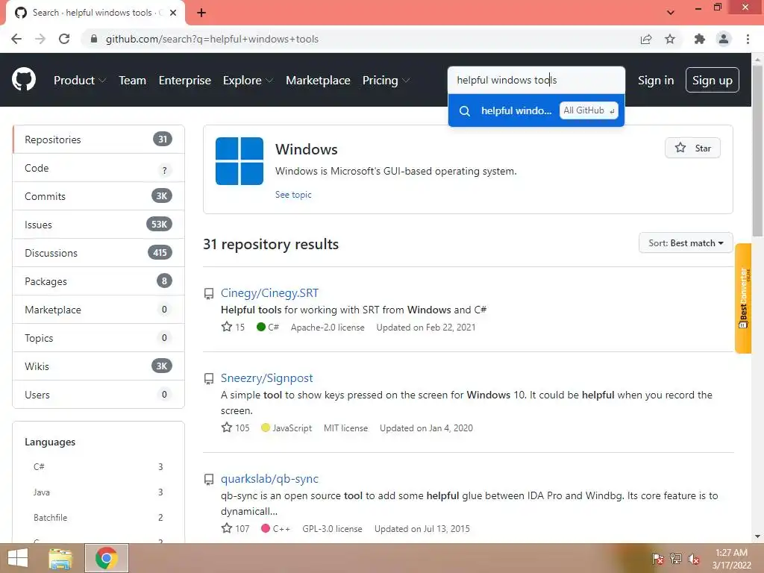Open the Sneezry/Signpost repository
This screenshot has width=764, height=573.
266,378
